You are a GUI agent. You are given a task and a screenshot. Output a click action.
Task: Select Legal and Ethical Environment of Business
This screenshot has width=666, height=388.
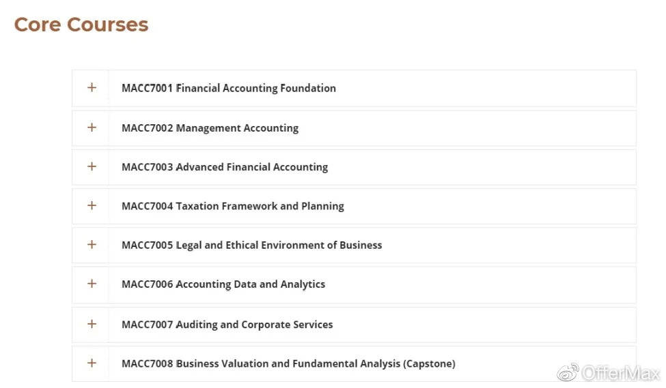pyautogui.click(x=279, y=245)
